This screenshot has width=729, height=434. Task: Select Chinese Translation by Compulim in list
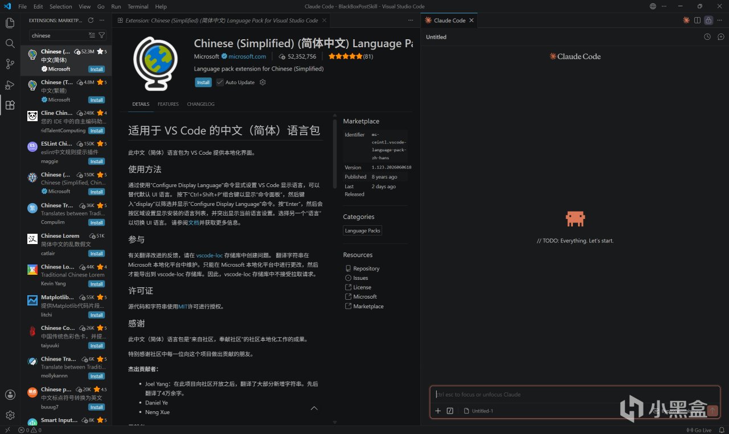tap(66, 213)
